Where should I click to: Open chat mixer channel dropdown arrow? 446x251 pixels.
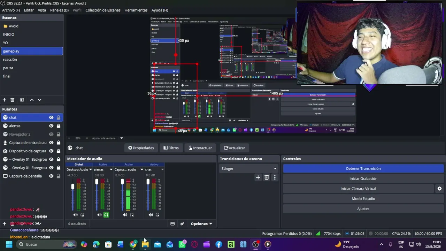(x=162, y=170)
